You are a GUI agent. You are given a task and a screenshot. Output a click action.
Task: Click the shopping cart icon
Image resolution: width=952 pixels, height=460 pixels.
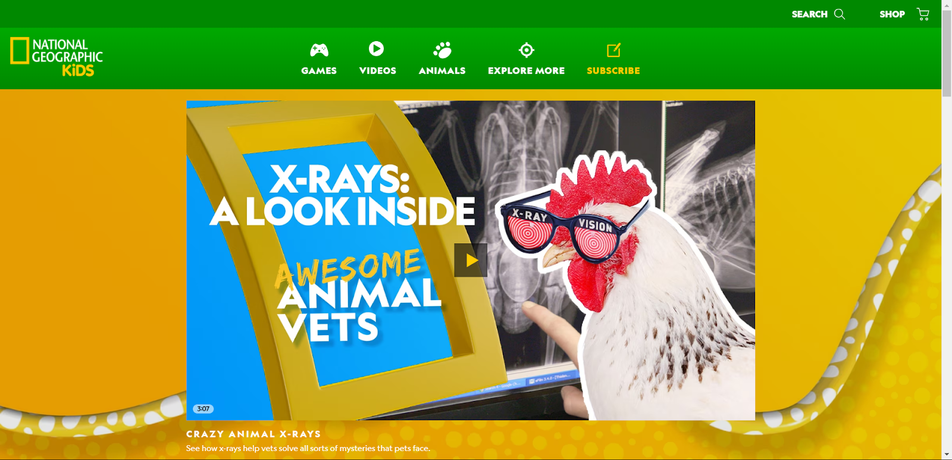pyautogui.click(x=923, y=14)
